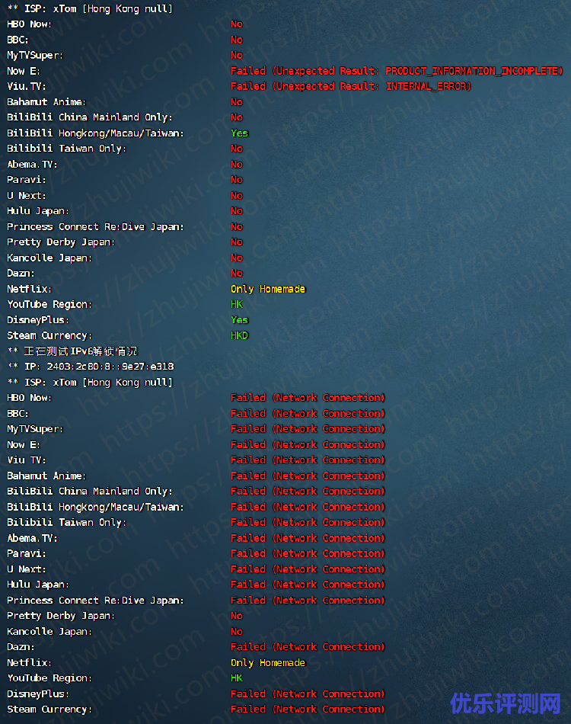Click red "No" beside Princess Connect Re:Dive Japan
571x724 pixels.
(x=237, y=226)
